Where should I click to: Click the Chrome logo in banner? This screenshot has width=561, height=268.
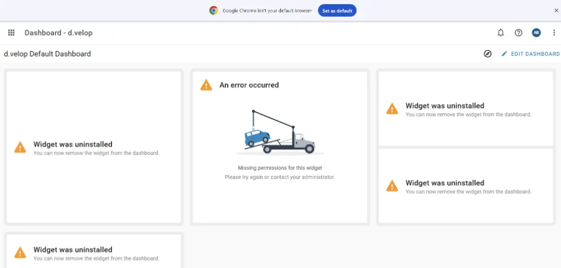coord(213,11)
